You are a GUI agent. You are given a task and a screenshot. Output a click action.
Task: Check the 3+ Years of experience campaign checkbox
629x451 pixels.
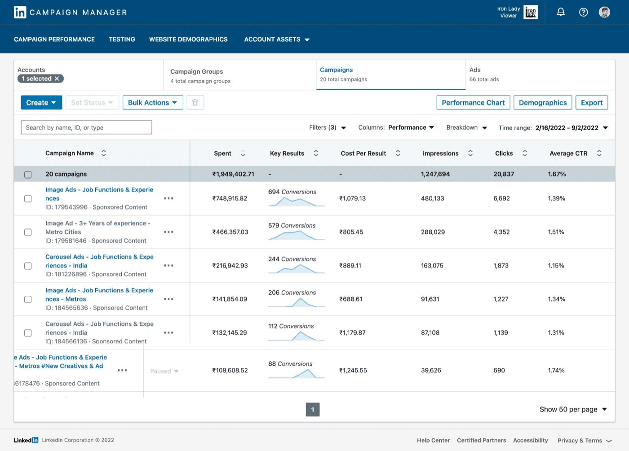point(28,232)
